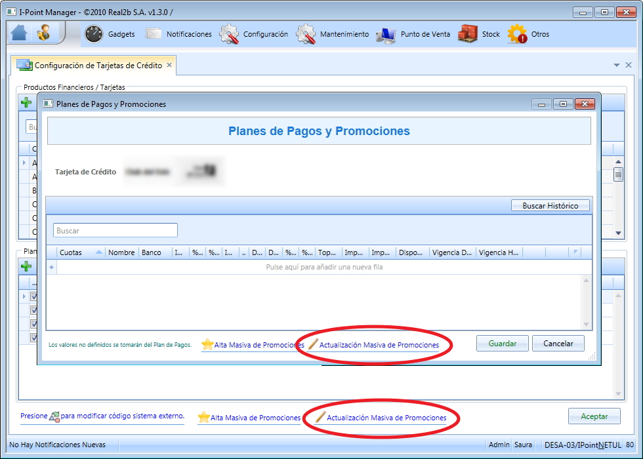Toggle the first checkbox in lower grid
Viewport: 643px width, 459px height.
pyautogui.click(x=33, y=296)
